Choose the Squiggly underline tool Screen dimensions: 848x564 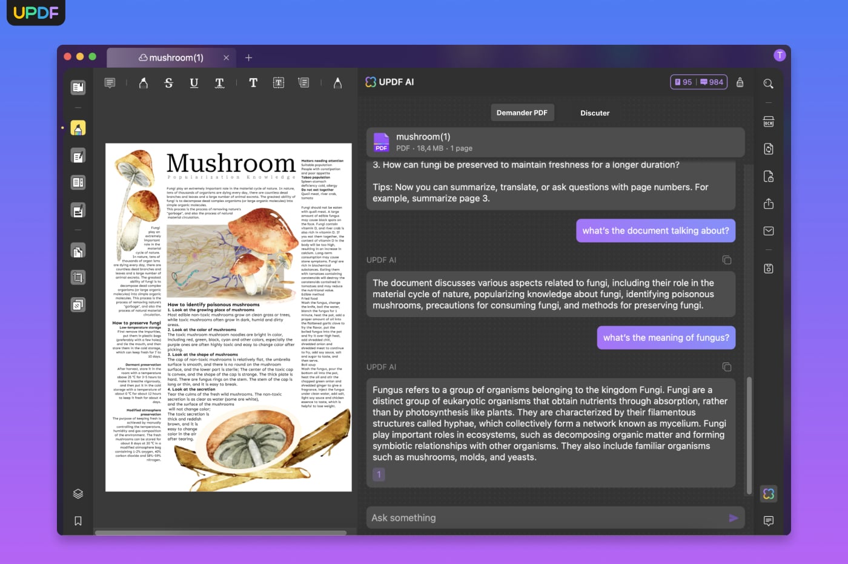click(x=219, y=83)
